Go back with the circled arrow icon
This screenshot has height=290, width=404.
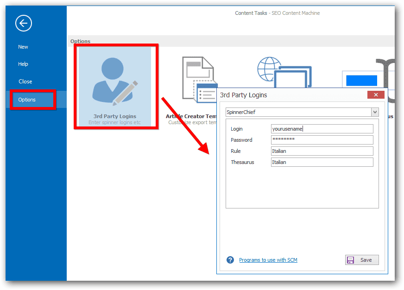click(24, 23)
